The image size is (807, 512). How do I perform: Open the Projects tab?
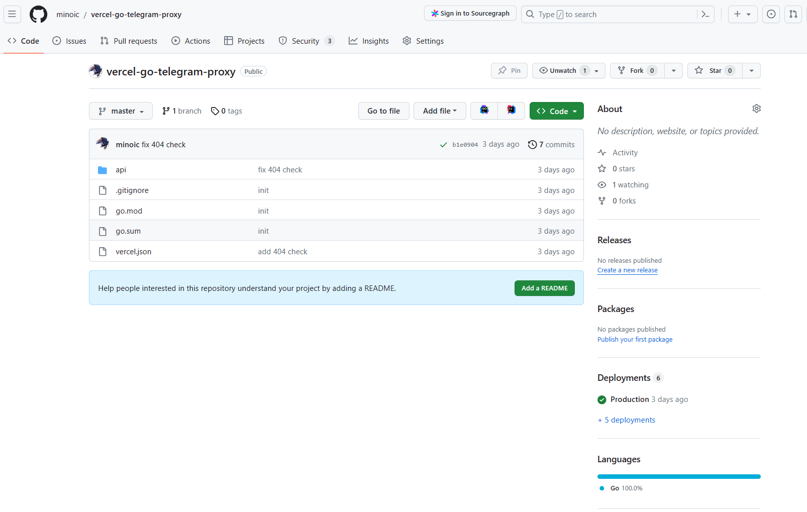click(x=244, y=41)
